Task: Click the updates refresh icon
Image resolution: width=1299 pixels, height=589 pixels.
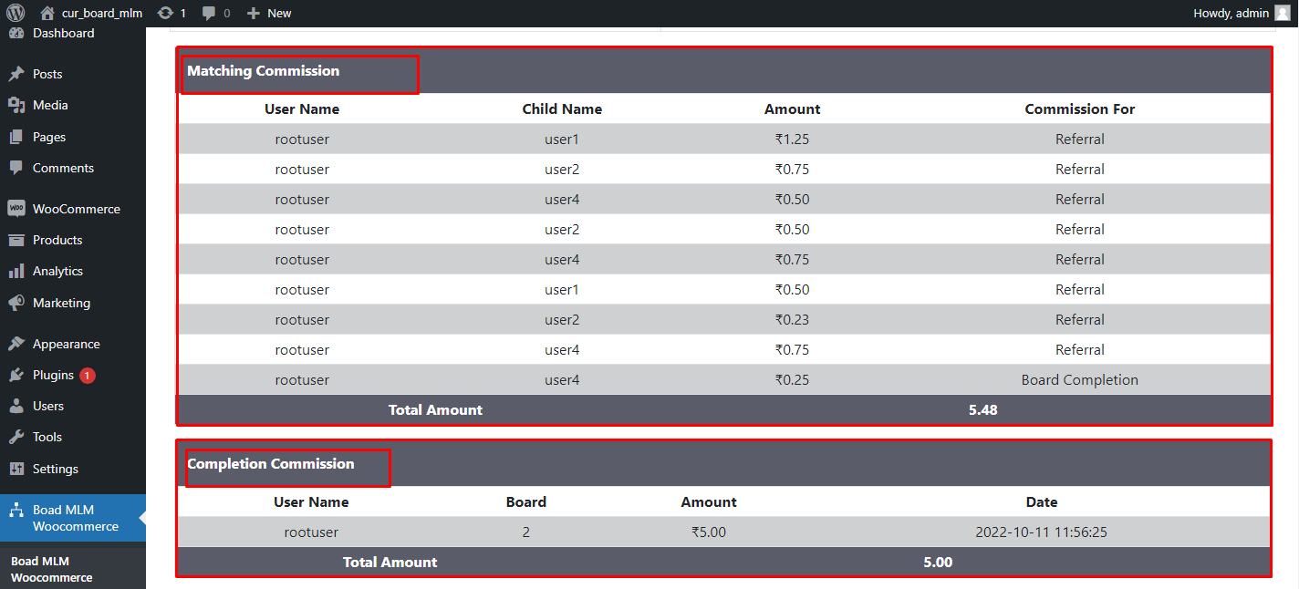Action: pyautogui.click(x=165, y=13)
